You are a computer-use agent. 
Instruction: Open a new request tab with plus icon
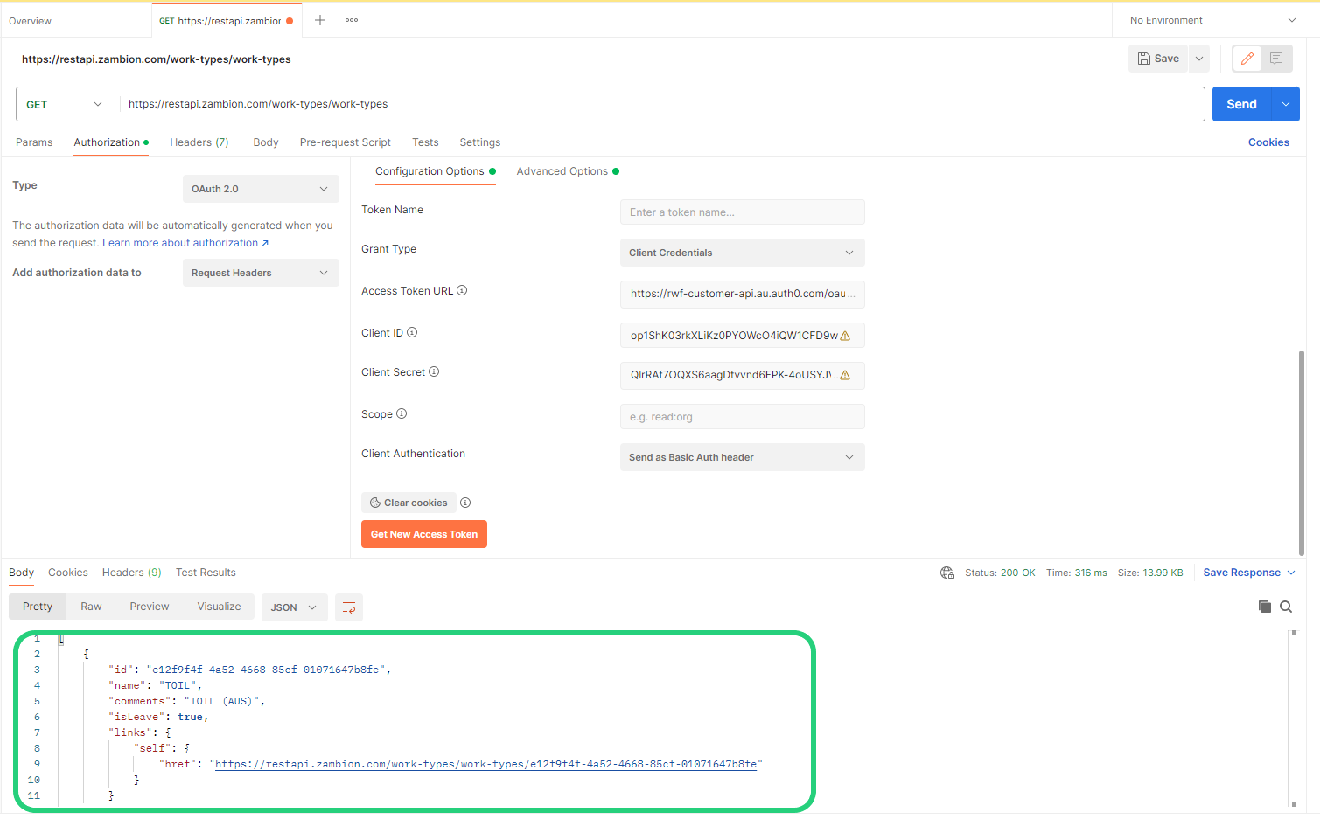pyautogui.click(x=320, y=20)
